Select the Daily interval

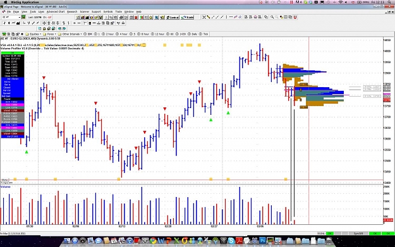(193, 34)
